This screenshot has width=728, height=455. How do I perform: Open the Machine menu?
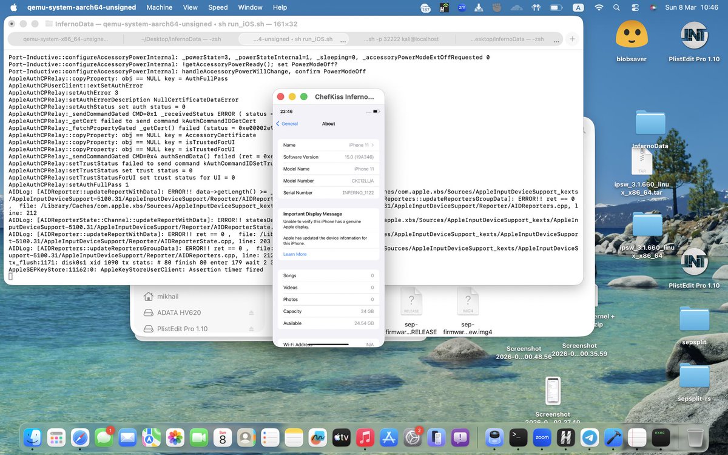click(x=160, y=8)
